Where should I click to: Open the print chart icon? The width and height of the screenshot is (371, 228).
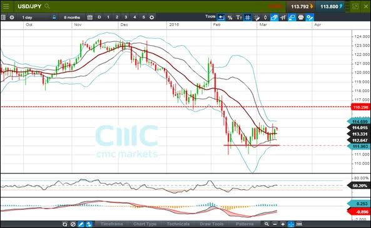pyautogui.click(x=301, y=18)
